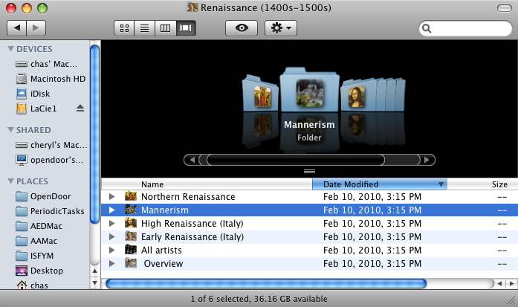Viewport: 518px width, 307px height.
Task: Click list horizontal scroll right arrow
Action: coord(512,283)
